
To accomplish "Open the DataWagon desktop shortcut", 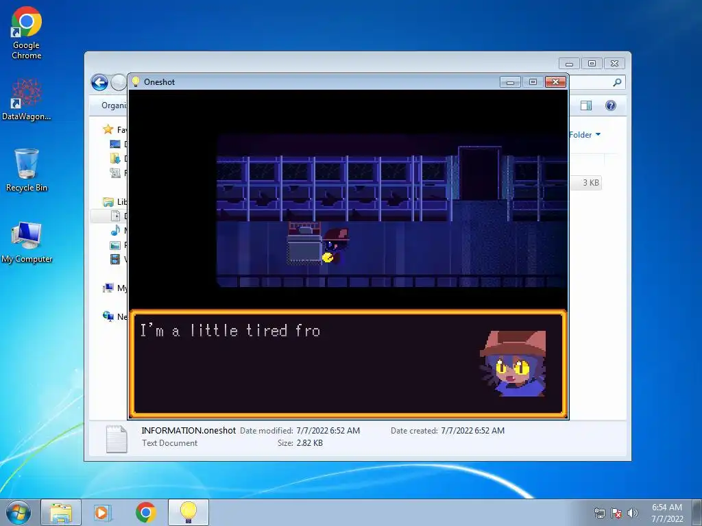I will [x=27, y=99].
